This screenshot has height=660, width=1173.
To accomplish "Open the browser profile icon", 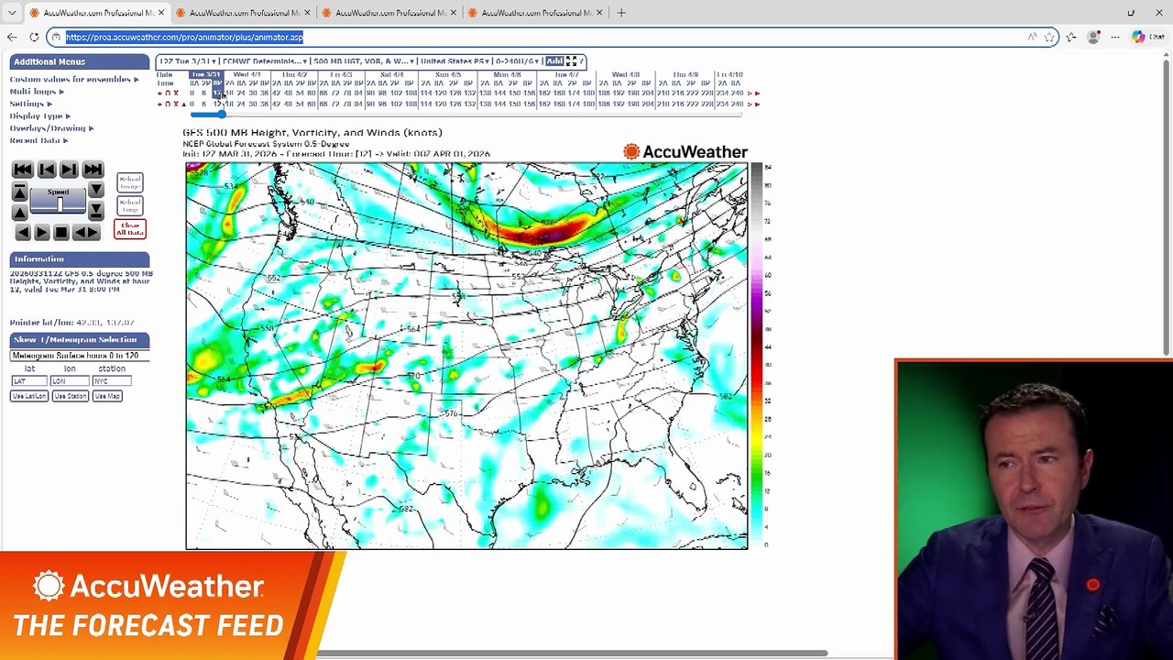I will [x=1093, y=37].
